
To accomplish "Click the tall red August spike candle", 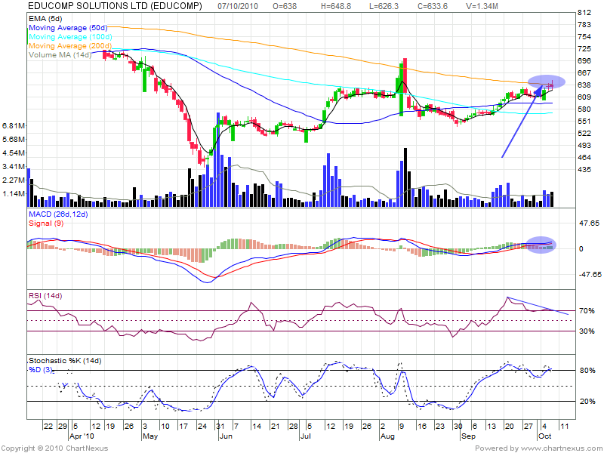I will 405,74.
